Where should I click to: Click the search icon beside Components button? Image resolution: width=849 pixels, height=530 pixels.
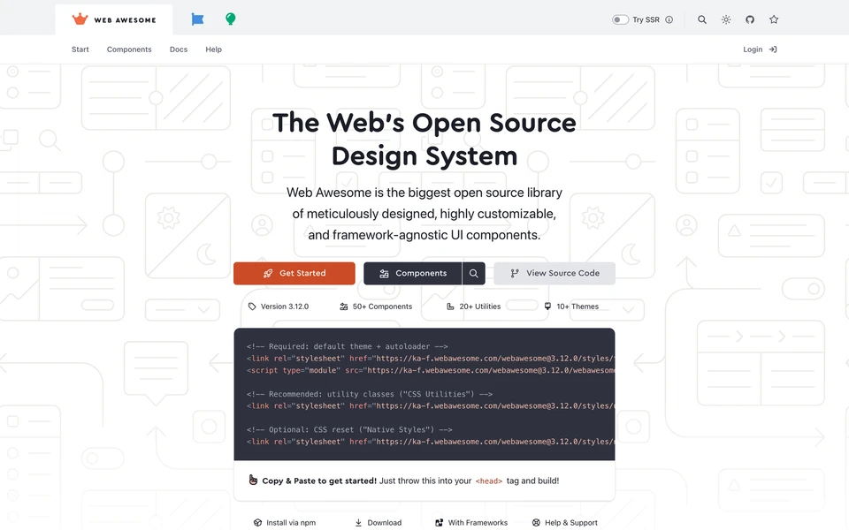point(474,273)
